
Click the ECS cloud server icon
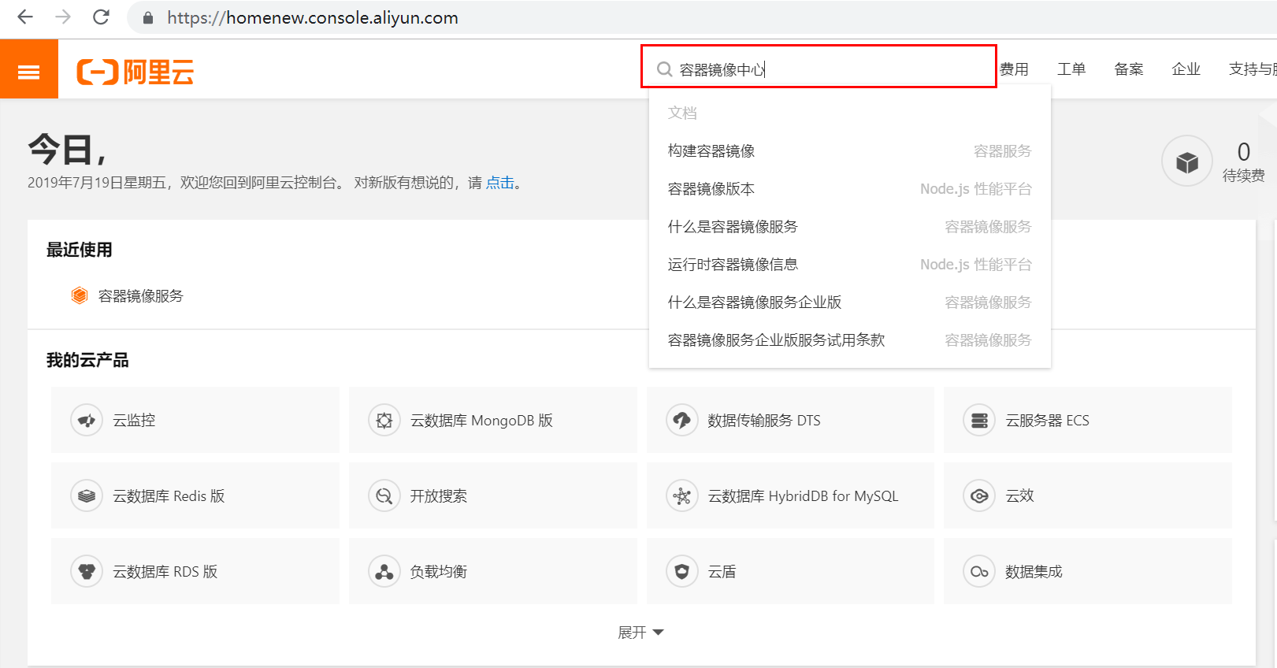click(979, 420)
